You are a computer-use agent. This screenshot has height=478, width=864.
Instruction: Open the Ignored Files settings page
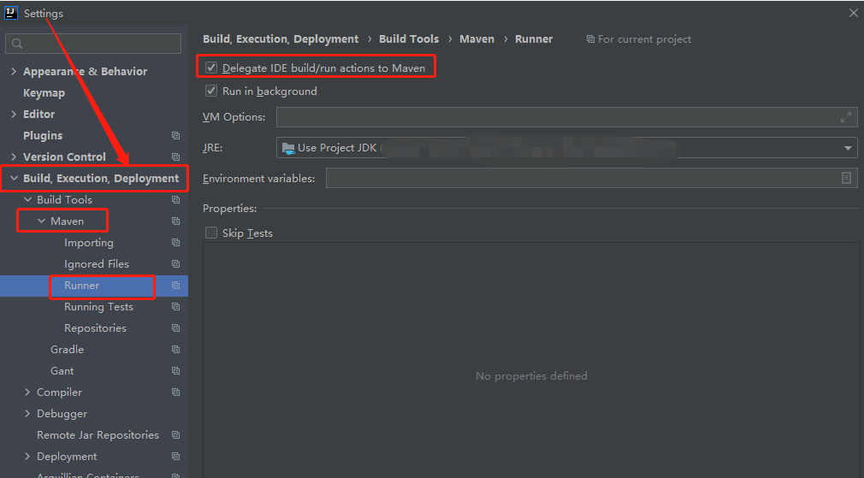[97, 264]
